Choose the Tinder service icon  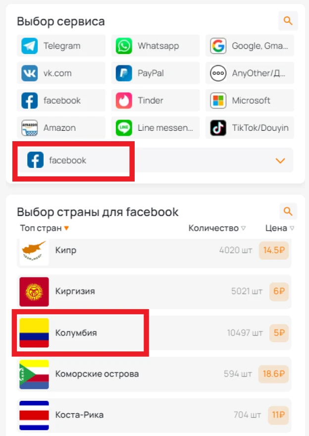click(x=124, y=101)
